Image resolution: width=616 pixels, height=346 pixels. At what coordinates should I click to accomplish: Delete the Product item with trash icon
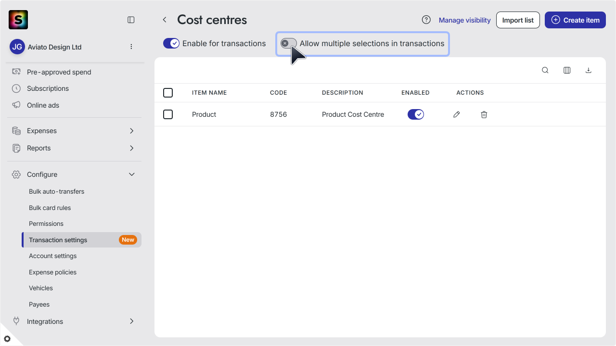coord(484,114)
